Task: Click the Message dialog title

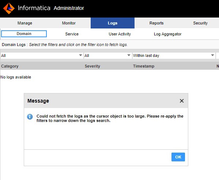Action: (38, 101)
